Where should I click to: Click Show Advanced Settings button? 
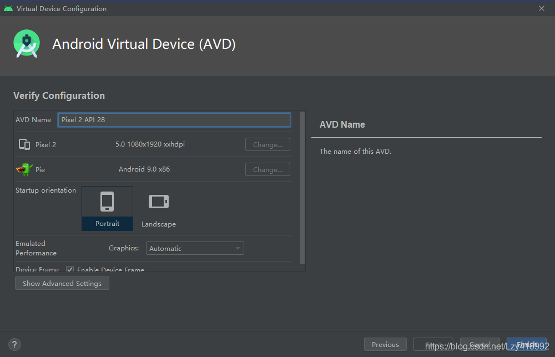tap(62, 283)
